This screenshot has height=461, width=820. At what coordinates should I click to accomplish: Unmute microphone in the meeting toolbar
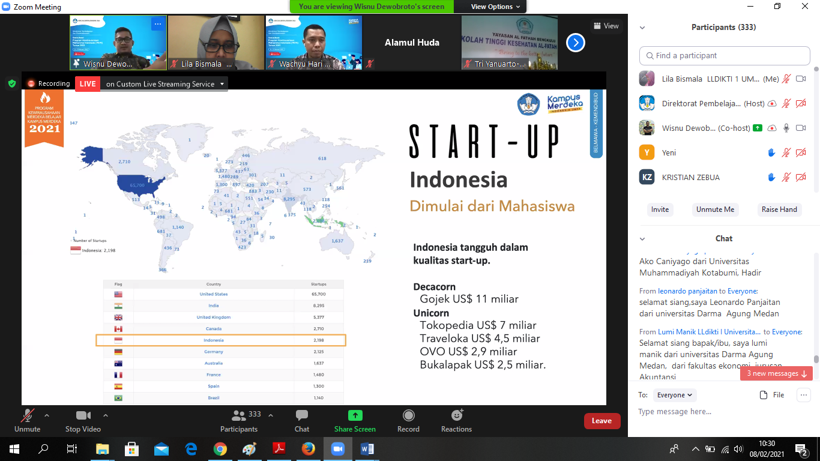27,416
